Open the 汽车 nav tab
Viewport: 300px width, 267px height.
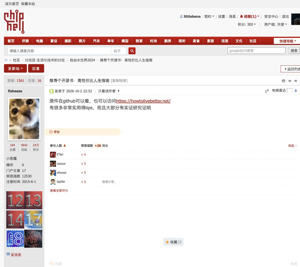click(96, 41)
